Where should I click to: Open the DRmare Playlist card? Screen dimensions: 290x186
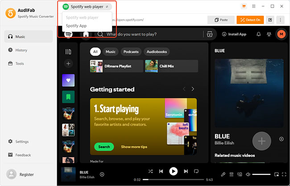(x=116, y=66)
